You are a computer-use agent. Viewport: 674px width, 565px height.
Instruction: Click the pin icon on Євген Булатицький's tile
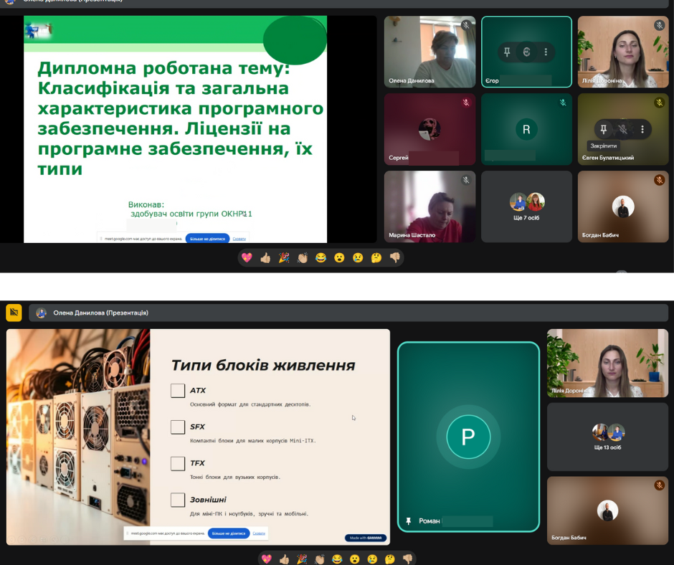603,129
